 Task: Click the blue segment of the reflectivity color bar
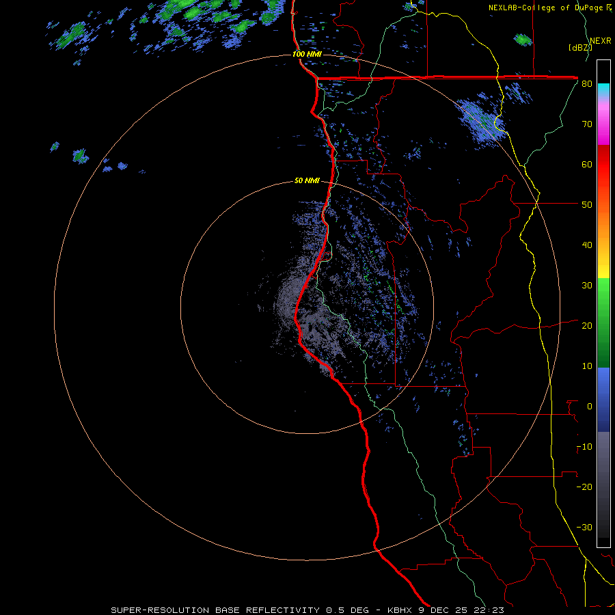603,400
